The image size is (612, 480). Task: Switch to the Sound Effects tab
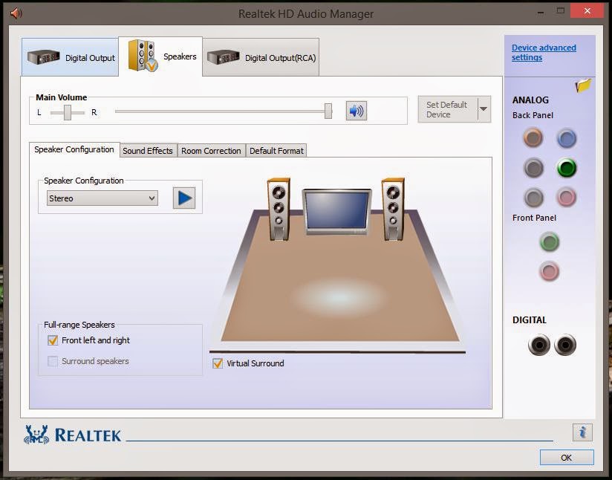pos(147,150)
